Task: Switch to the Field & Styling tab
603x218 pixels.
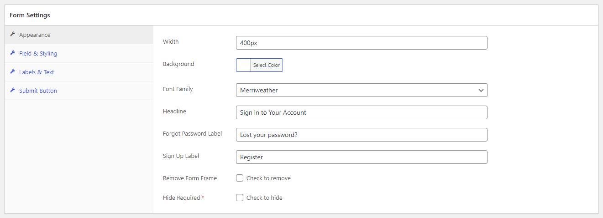Action: pos(79,53)
